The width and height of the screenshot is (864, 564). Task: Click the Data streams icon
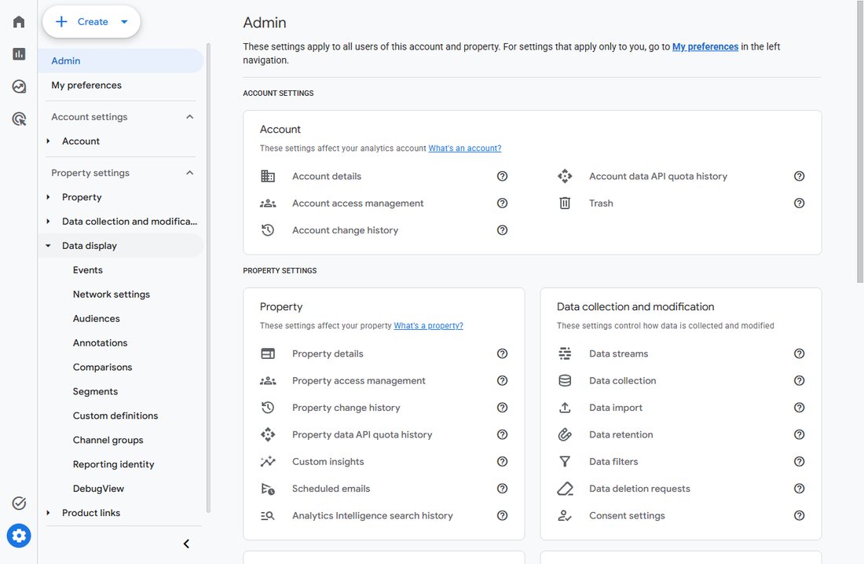coord(565,353)
